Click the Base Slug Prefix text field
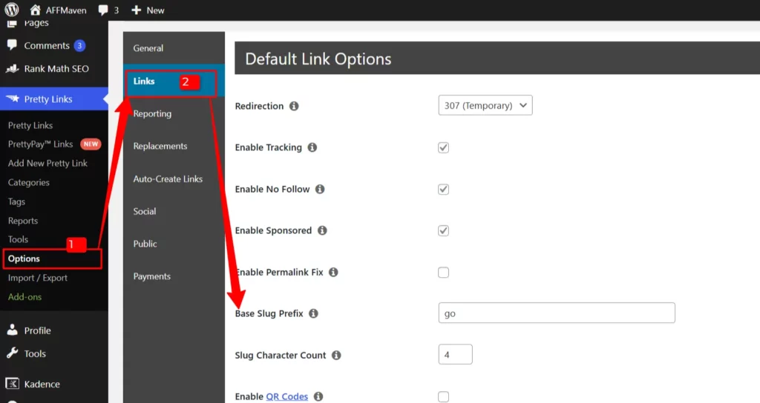The width and height of the screenshot is (760, 403). [x=556, y=313]
